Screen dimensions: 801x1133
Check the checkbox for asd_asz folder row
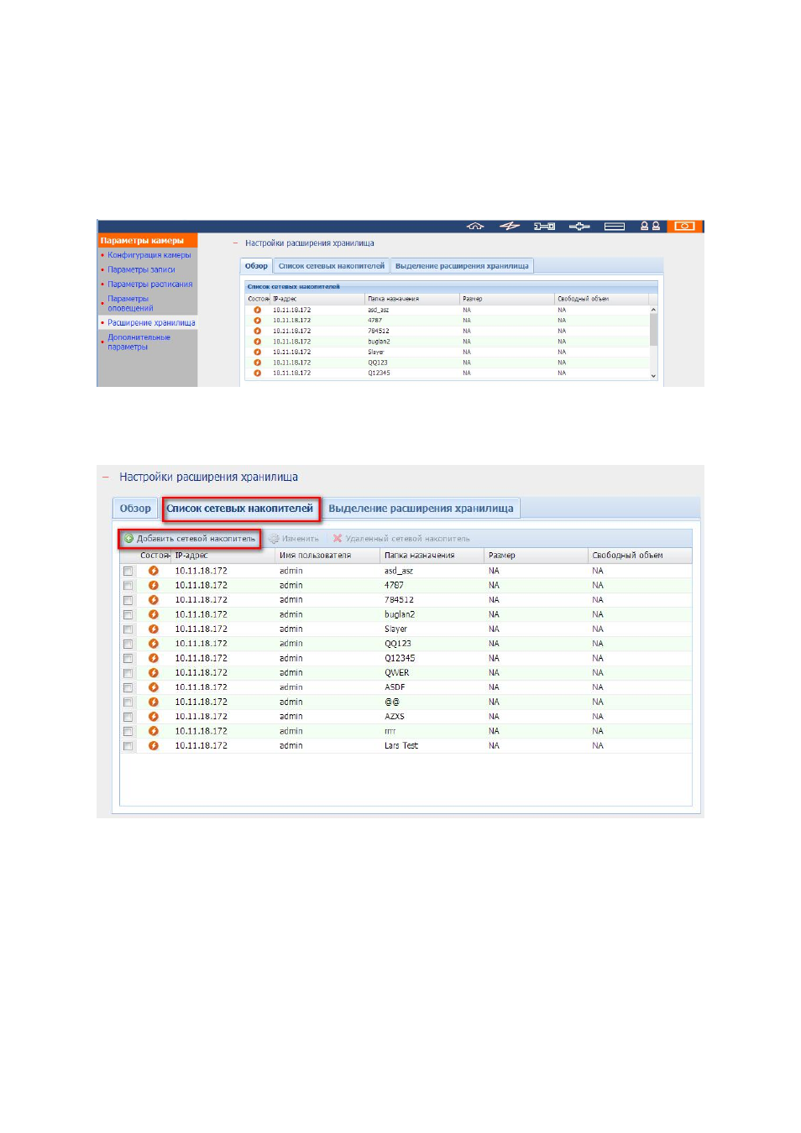click(x=128, y=572)
